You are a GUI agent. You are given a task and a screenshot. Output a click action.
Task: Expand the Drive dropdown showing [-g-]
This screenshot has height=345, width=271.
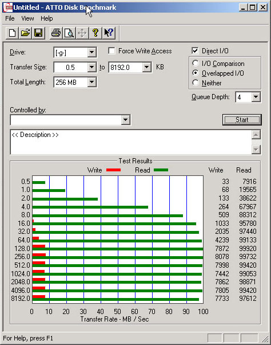coord(91,52)
